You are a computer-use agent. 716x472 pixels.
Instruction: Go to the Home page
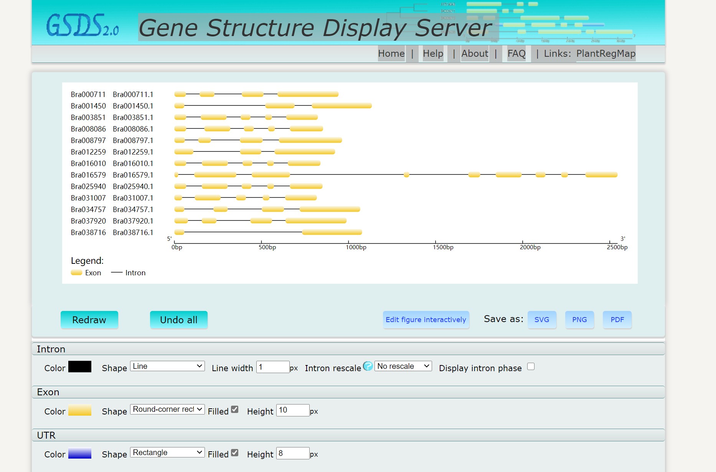[x=391, y=54]
